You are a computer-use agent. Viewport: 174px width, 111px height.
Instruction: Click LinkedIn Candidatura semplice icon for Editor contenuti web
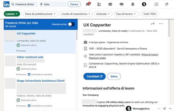tap(29, 74)
